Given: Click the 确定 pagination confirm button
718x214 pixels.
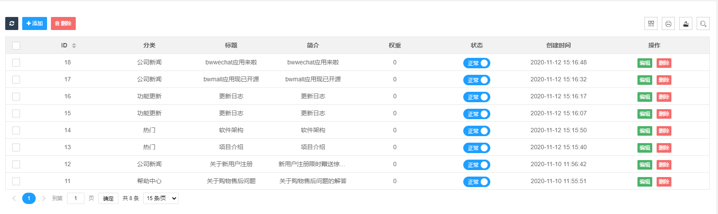Looking at the screenshot, I should coord(108,198).
